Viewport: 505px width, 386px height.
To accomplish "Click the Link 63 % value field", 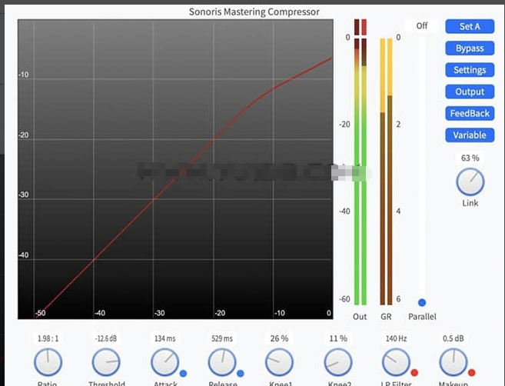I will click(x=470, y=158).
